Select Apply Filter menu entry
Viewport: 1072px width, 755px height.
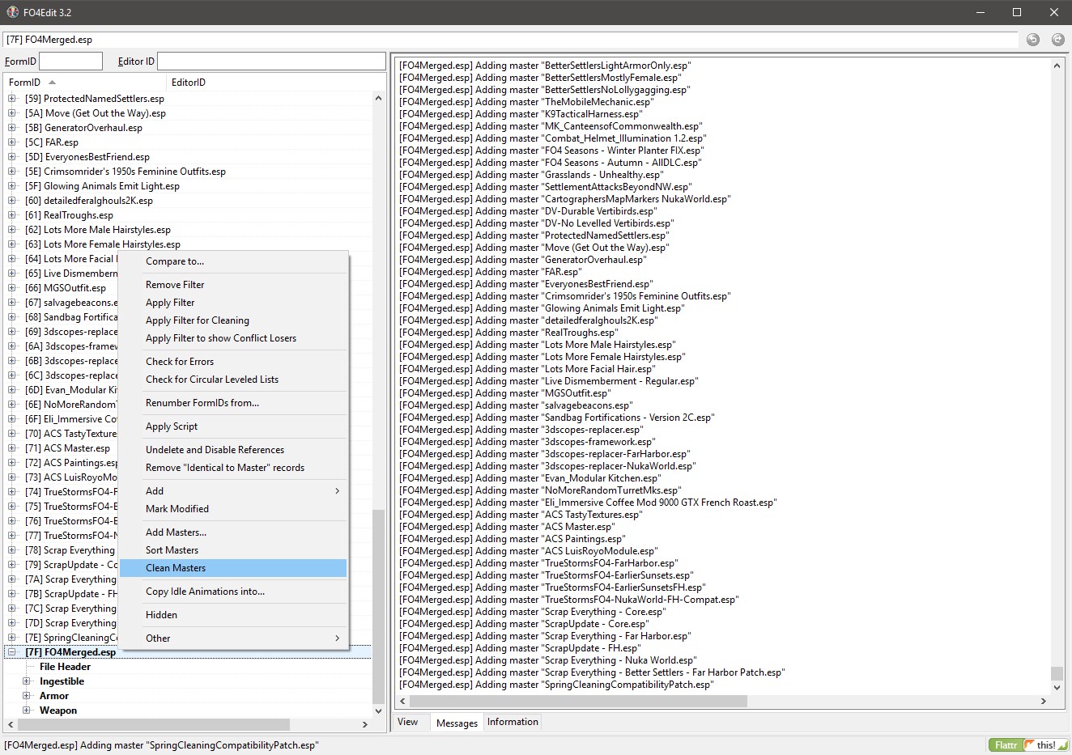click(233, 303)
